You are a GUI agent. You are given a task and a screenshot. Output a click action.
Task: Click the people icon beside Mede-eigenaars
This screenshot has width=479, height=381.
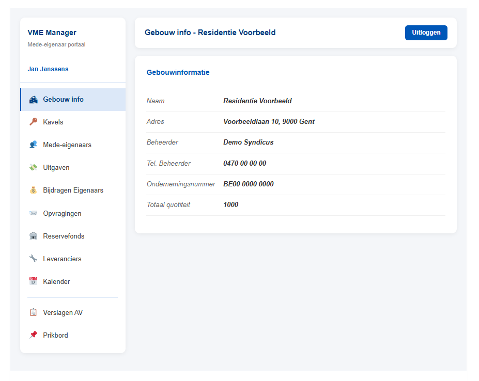click(x=33, y=145)
